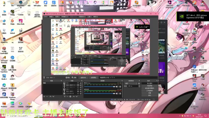This screenshot has width=209, height=118.
Task: Pop out the 混音器 dock panel
Action: [x=122, y=81]
